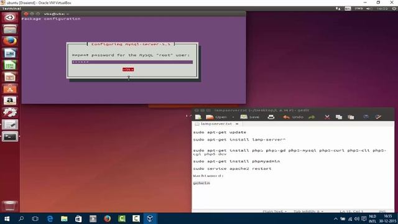Expand the recent files arrow beside Open
Viewport: 398px width, 224px height.
pyautogui.click(x=233, y=117)
